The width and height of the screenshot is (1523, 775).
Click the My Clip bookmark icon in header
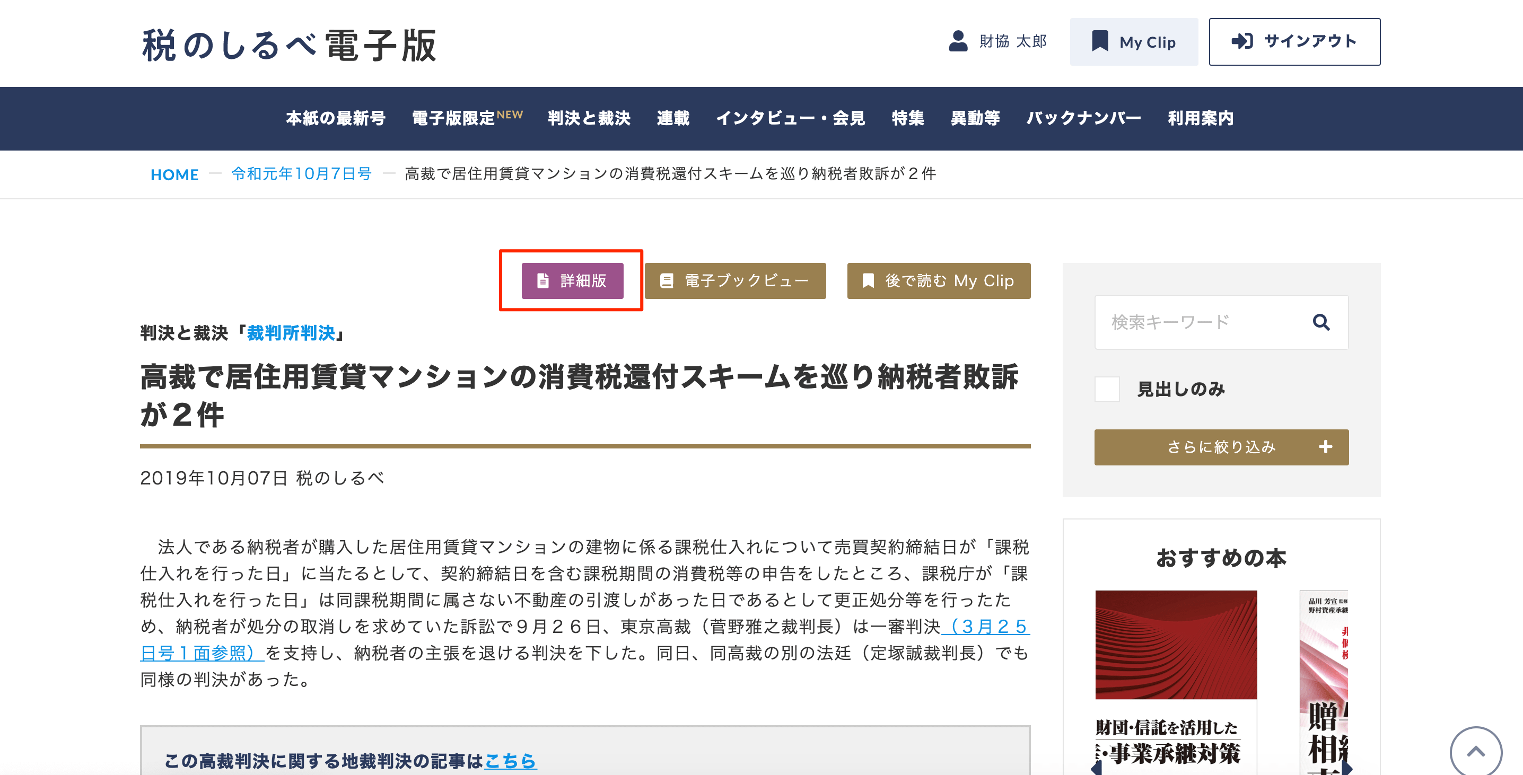[1100, 41]
